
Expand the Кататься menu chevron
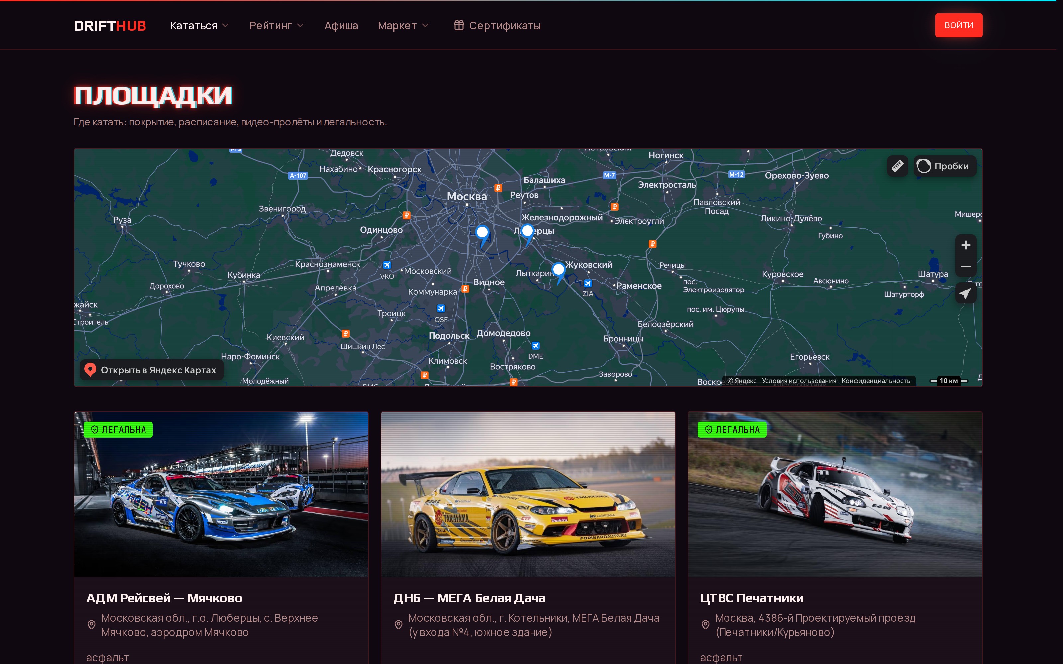click(x=225, y=26)
